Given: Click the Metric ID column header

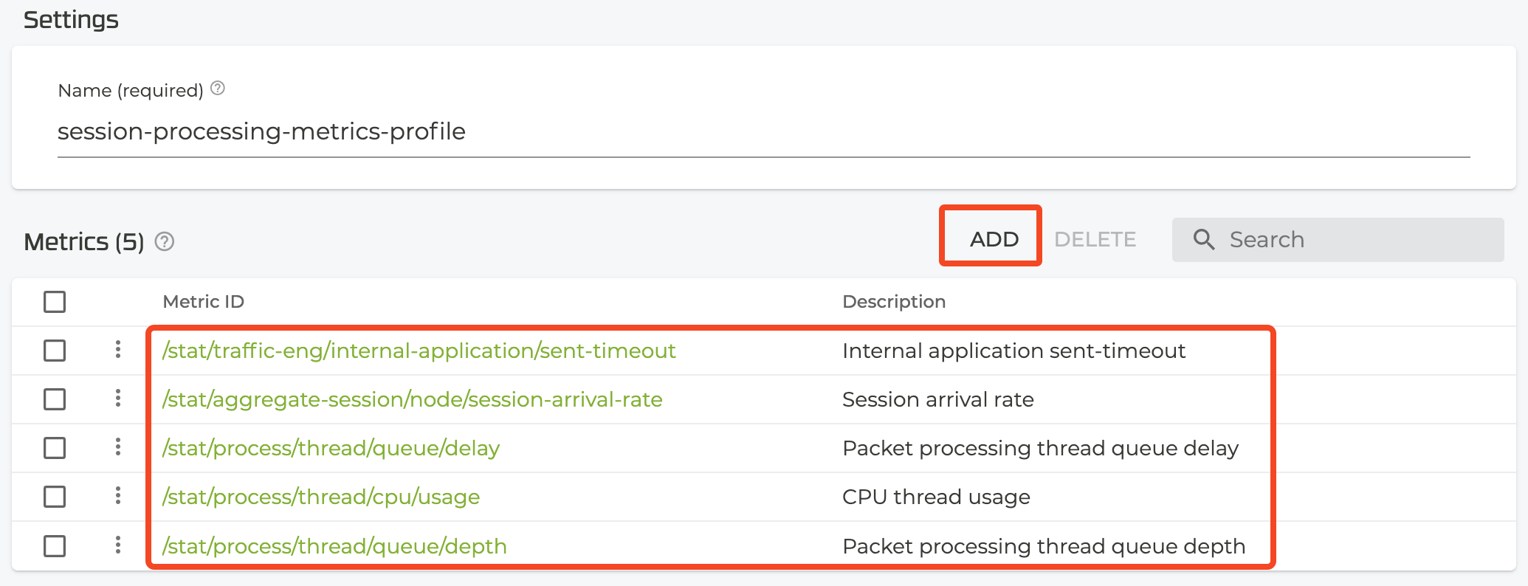Looking at the screenshot, I should pyautogui.click(x=204, y=301).
